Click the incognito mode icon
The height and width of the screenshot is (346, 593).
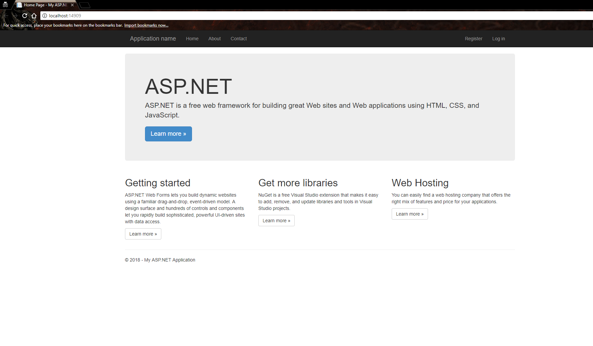pos(5,5)
